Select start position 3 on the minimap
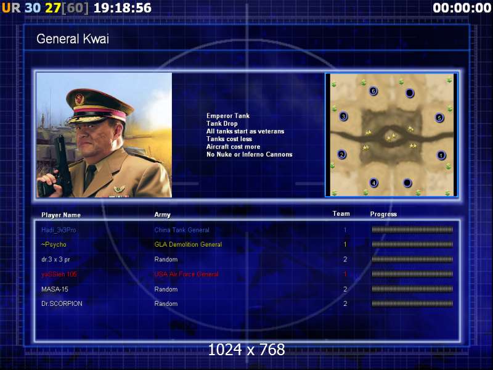Image resolution: width=493 pixels, height=370 pixels. 343,117
